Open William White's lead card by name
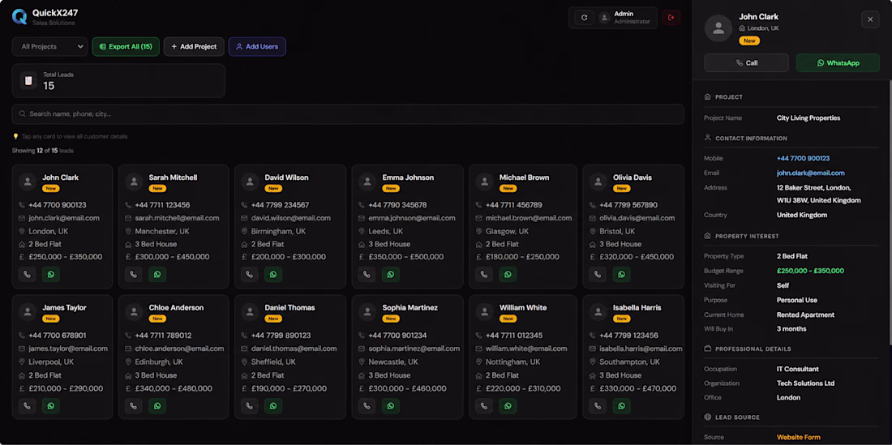The width and height of the screenshot is (892, 445). tap(523, 307)
